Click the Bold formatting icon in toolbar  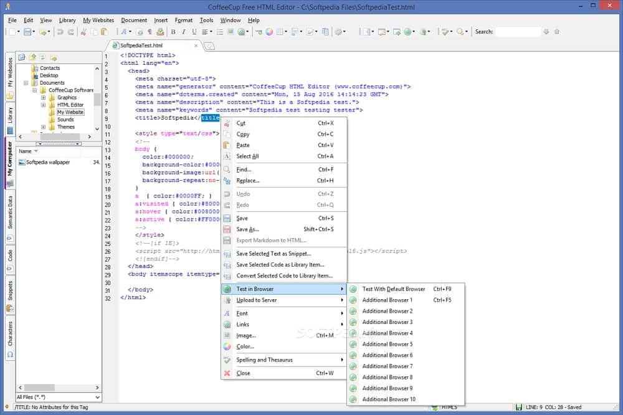[173, 32]
